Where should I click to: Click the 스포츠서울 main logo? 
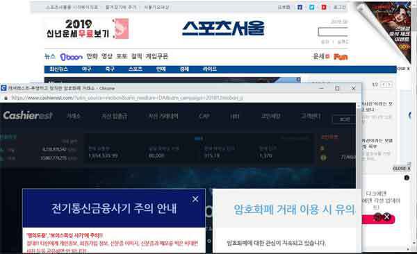point(223,28)
